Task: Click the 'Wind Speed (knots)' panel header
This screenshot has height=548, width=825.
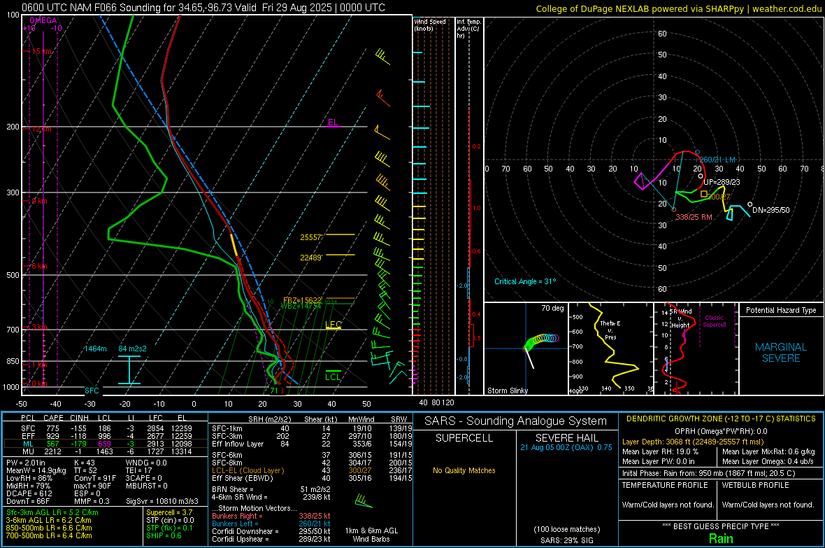Action: (430, 25)
